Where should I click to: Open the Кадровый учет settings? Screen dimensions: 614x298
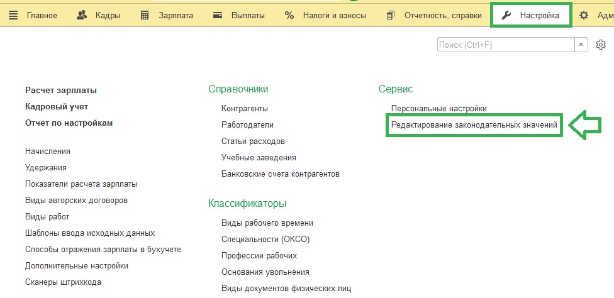point(57,107)
